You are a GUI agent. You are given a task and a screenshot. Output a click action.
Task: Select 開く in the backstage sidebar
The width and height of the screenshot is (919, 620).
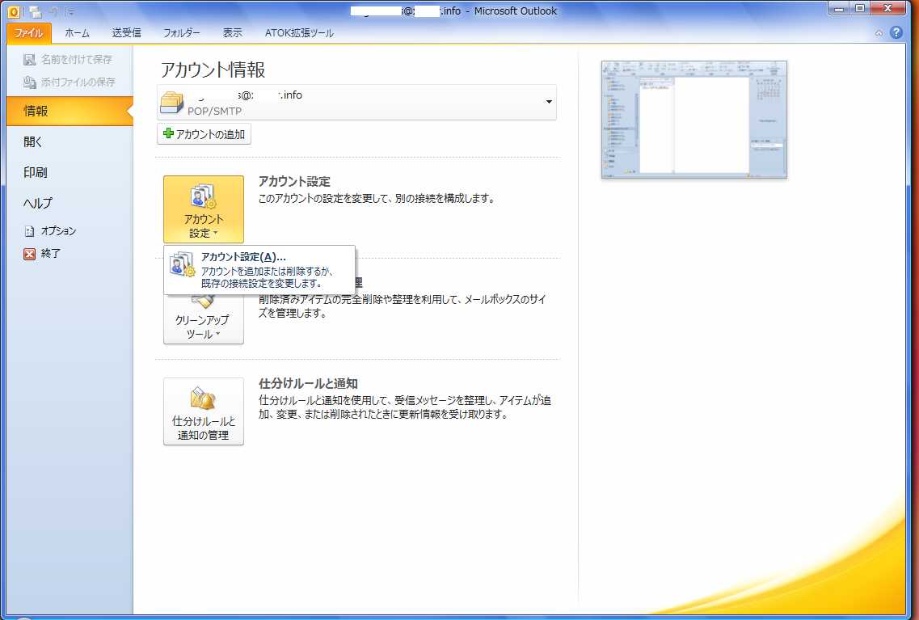[x=33, y=141]
